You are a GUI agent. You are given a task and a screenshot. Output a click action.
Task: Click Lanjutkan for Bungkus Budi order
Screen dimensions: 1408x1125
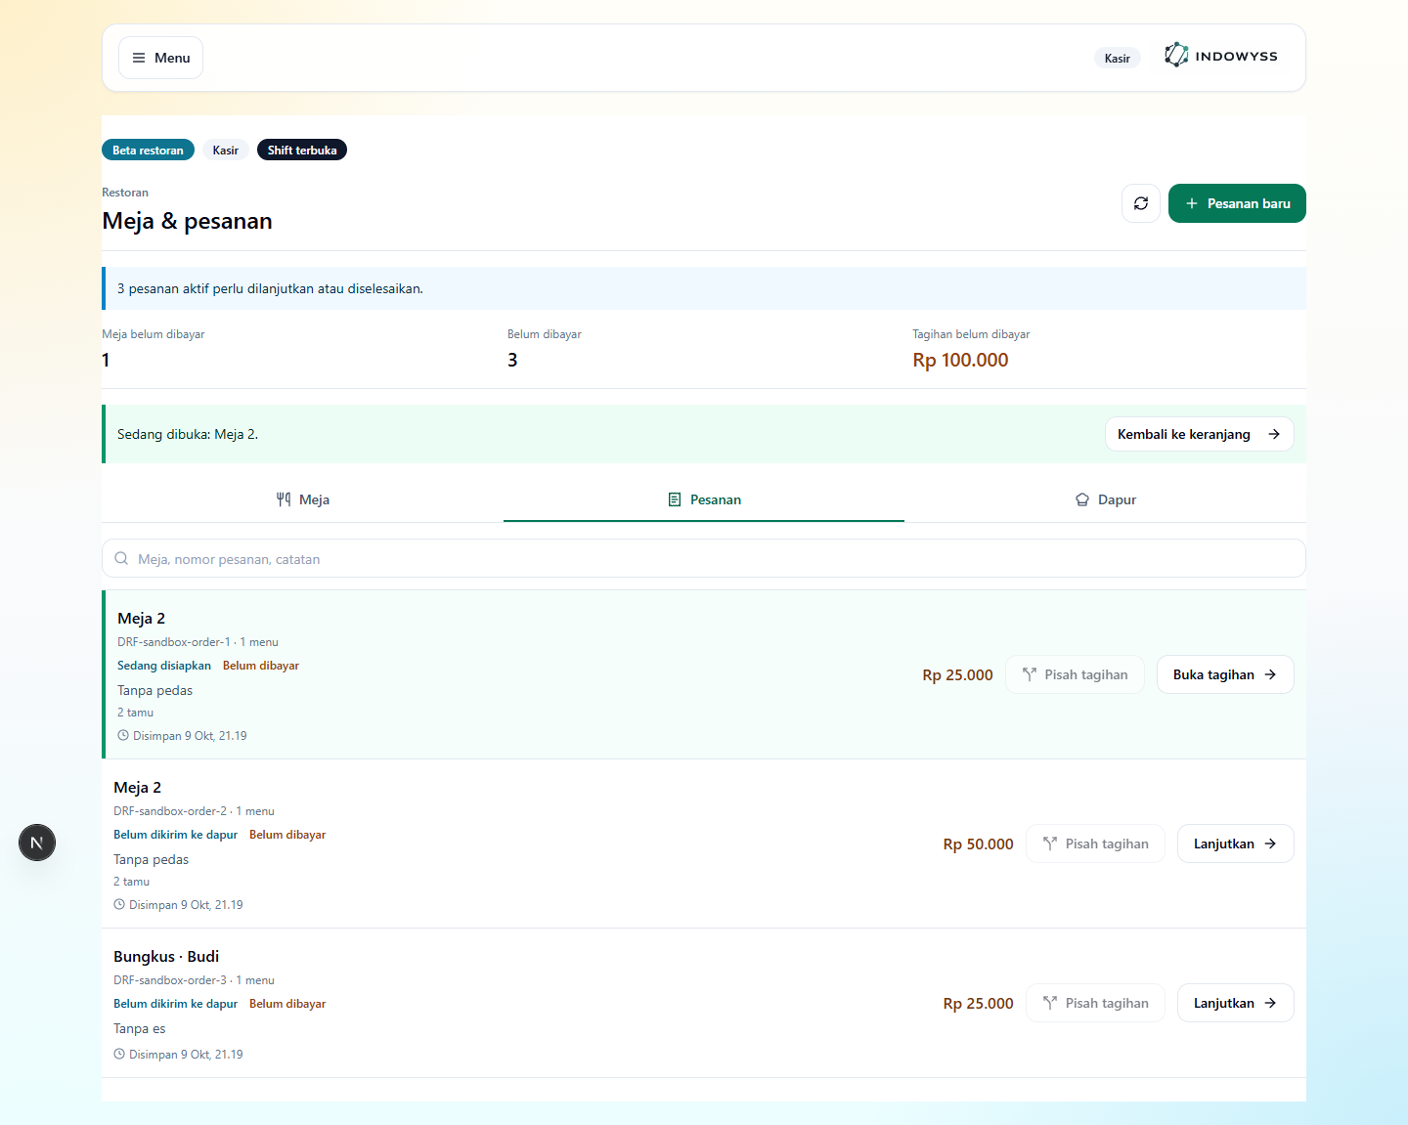[1235, 1003]
